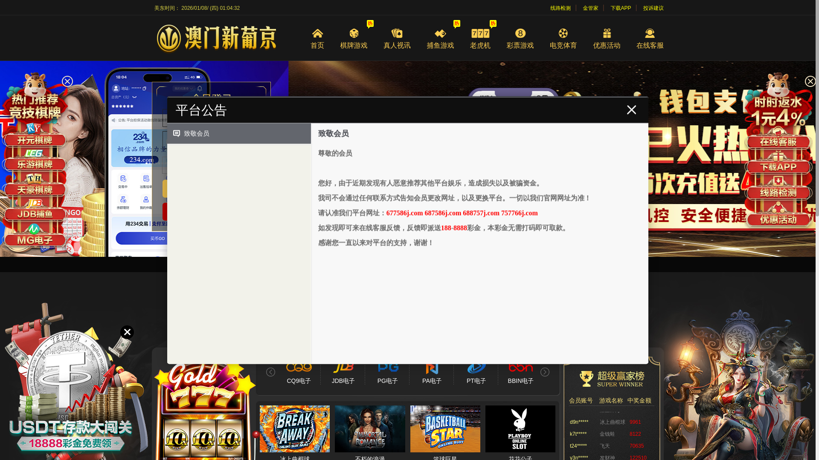Open 真人视讯 cards menu

[x=397, y=39]
